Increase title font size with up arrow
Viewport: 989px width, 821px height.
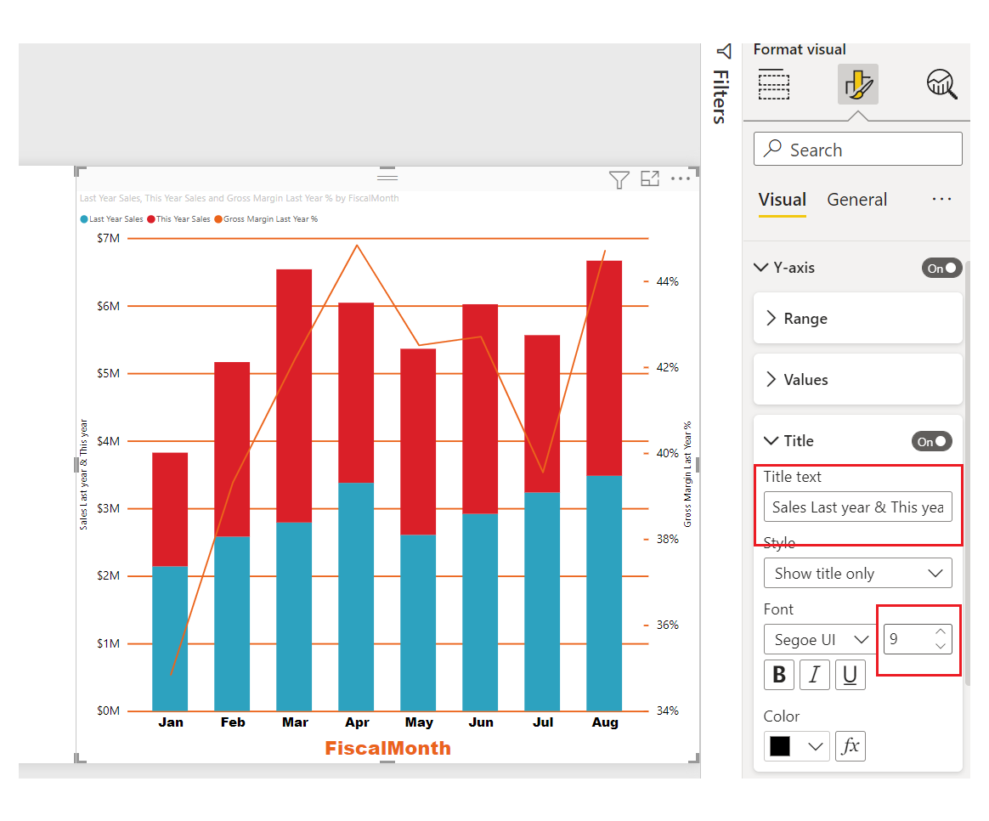(x=941, y=631)
